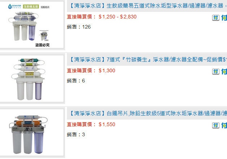The height and width of the screenshot is (159, 227).
Task: Click the large cut-off 付 logo in the first listing
Action: coord(224,18)
